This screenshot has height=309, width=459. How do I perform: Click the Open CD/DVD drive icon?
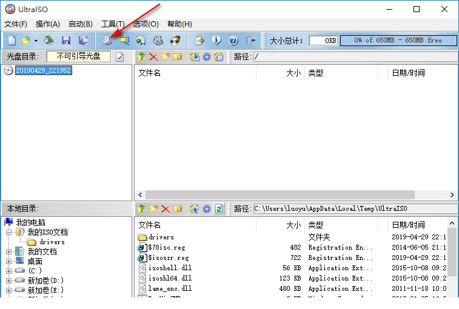pyautogui.click(x=49, y=41)
